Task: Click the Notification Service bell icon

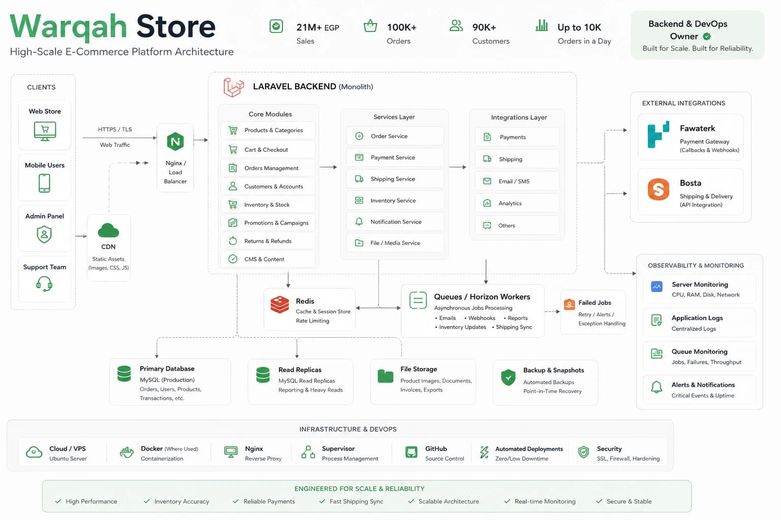Action: coord(359,222)
